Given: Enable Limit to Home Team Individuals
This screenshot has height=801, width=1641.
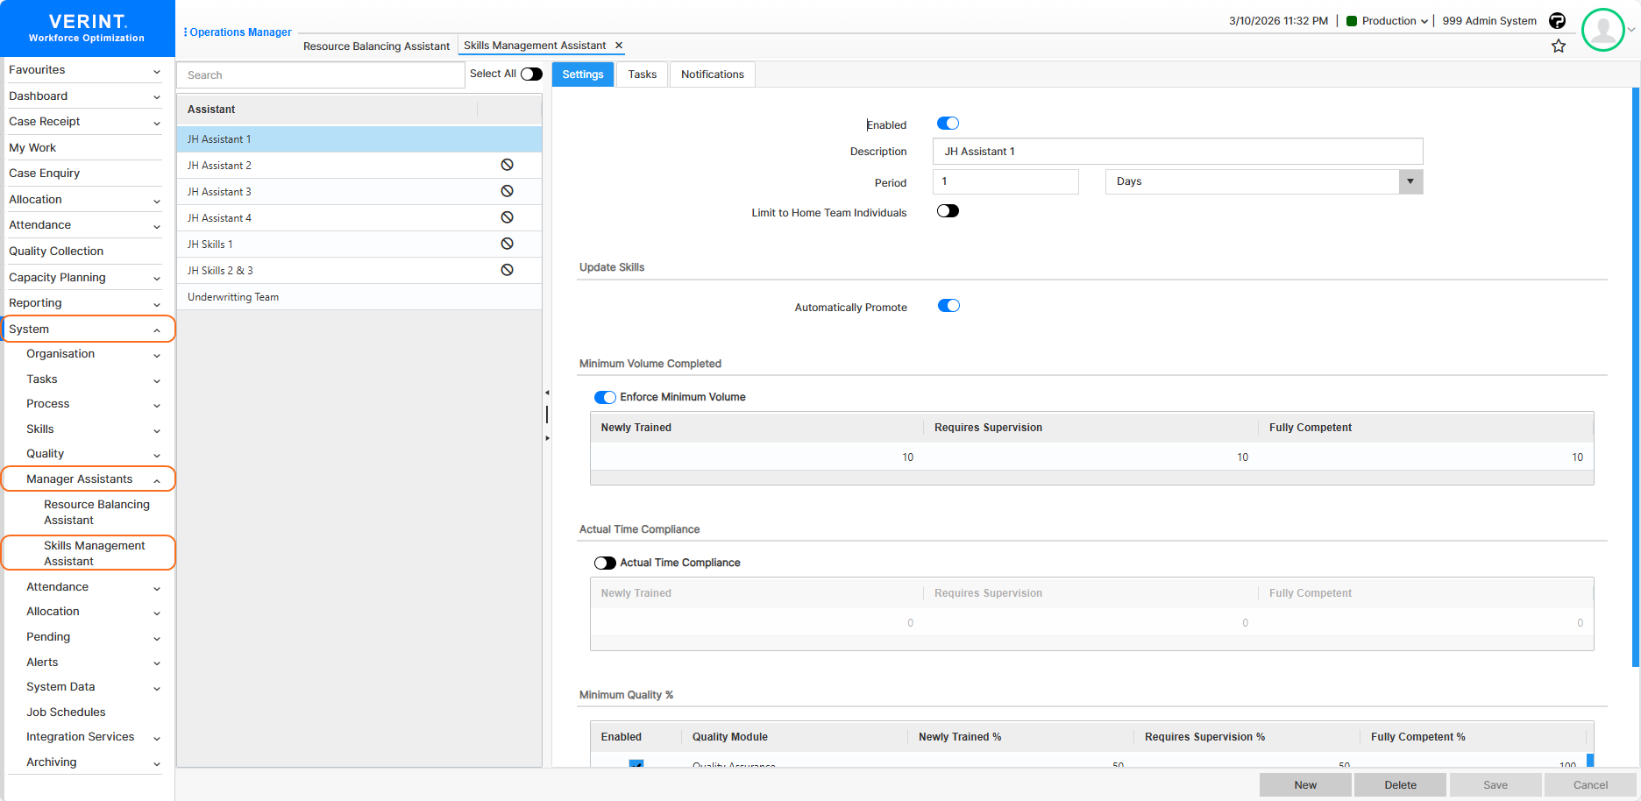Looking at the screenshot, I should coord(948,211).
